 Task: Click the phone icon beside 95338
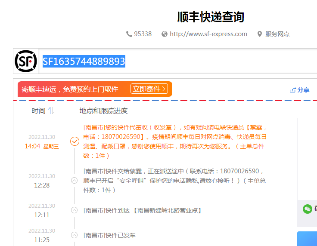(x=129, y=34)
